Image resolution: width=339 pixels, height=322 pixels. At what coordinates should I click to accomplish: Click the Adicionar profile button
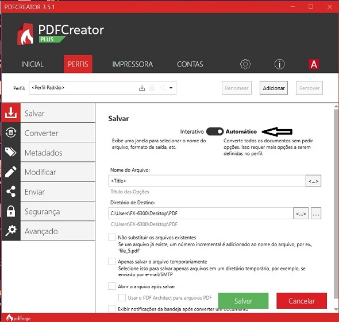tap(273, 88)
